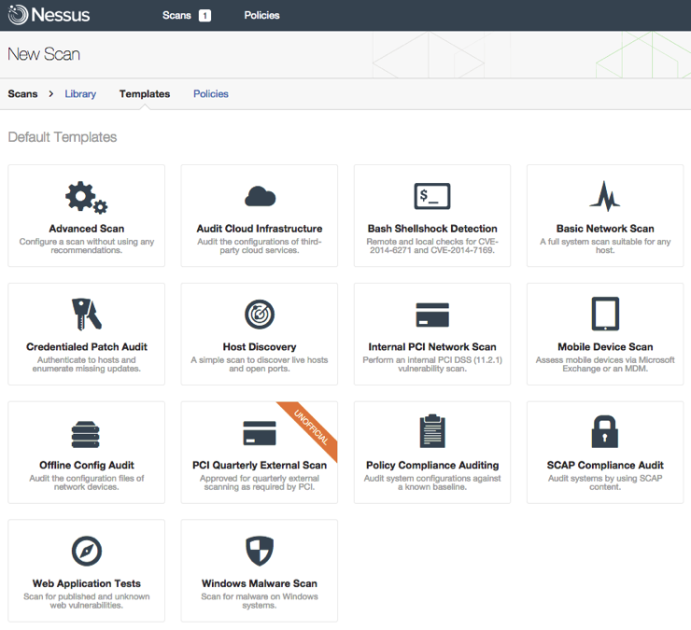Click the Credentialed Patch Audit keys icon
The image size is (691, 630).
click(86, 315)
